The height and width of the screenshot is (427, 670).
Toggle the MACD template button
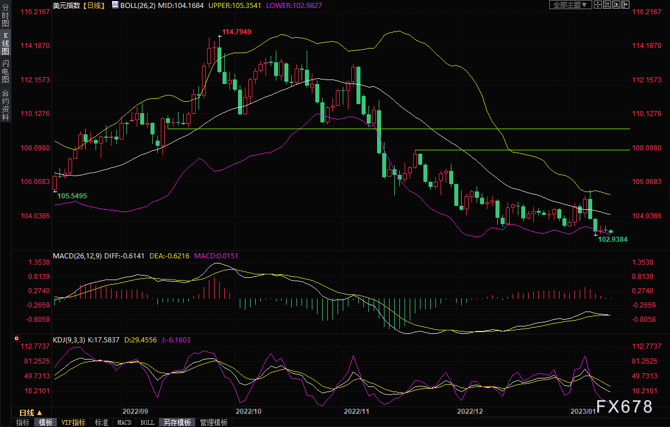pos(124,422)
